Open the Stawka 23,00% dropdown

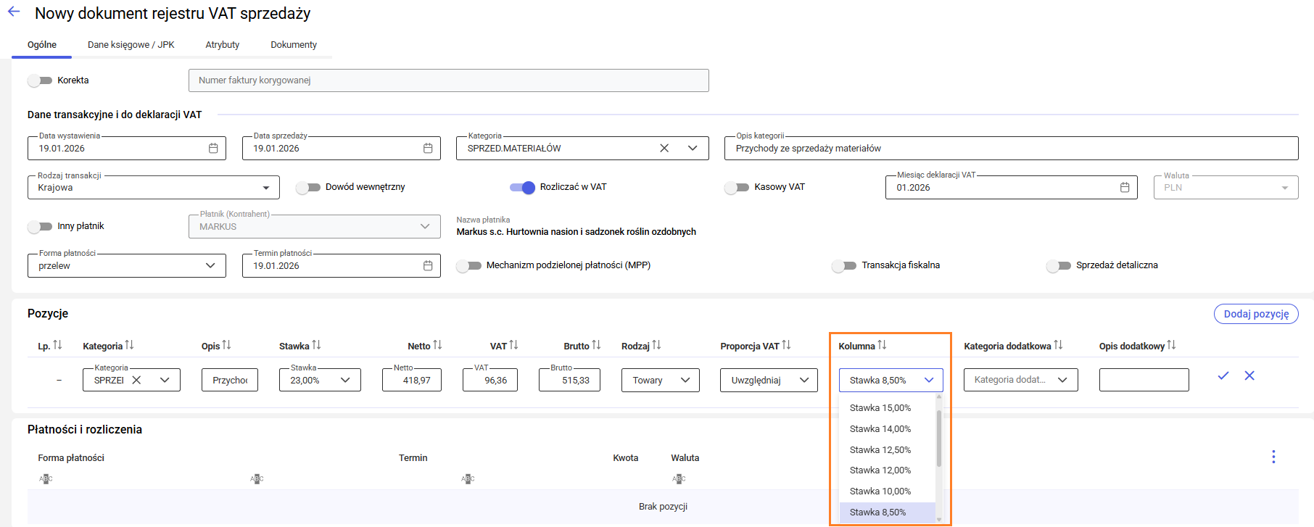345,380
